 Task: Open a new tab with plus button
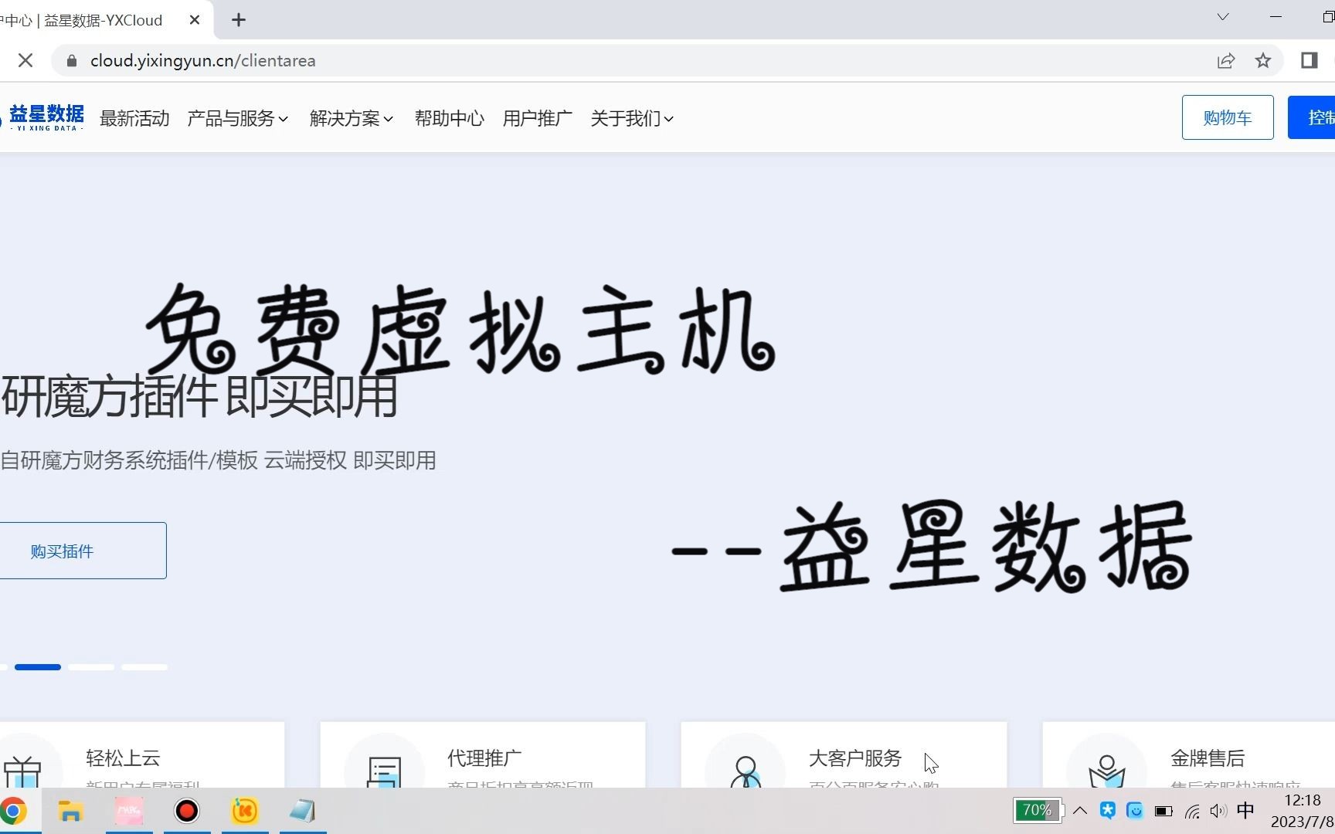click(x=239, y=20)
